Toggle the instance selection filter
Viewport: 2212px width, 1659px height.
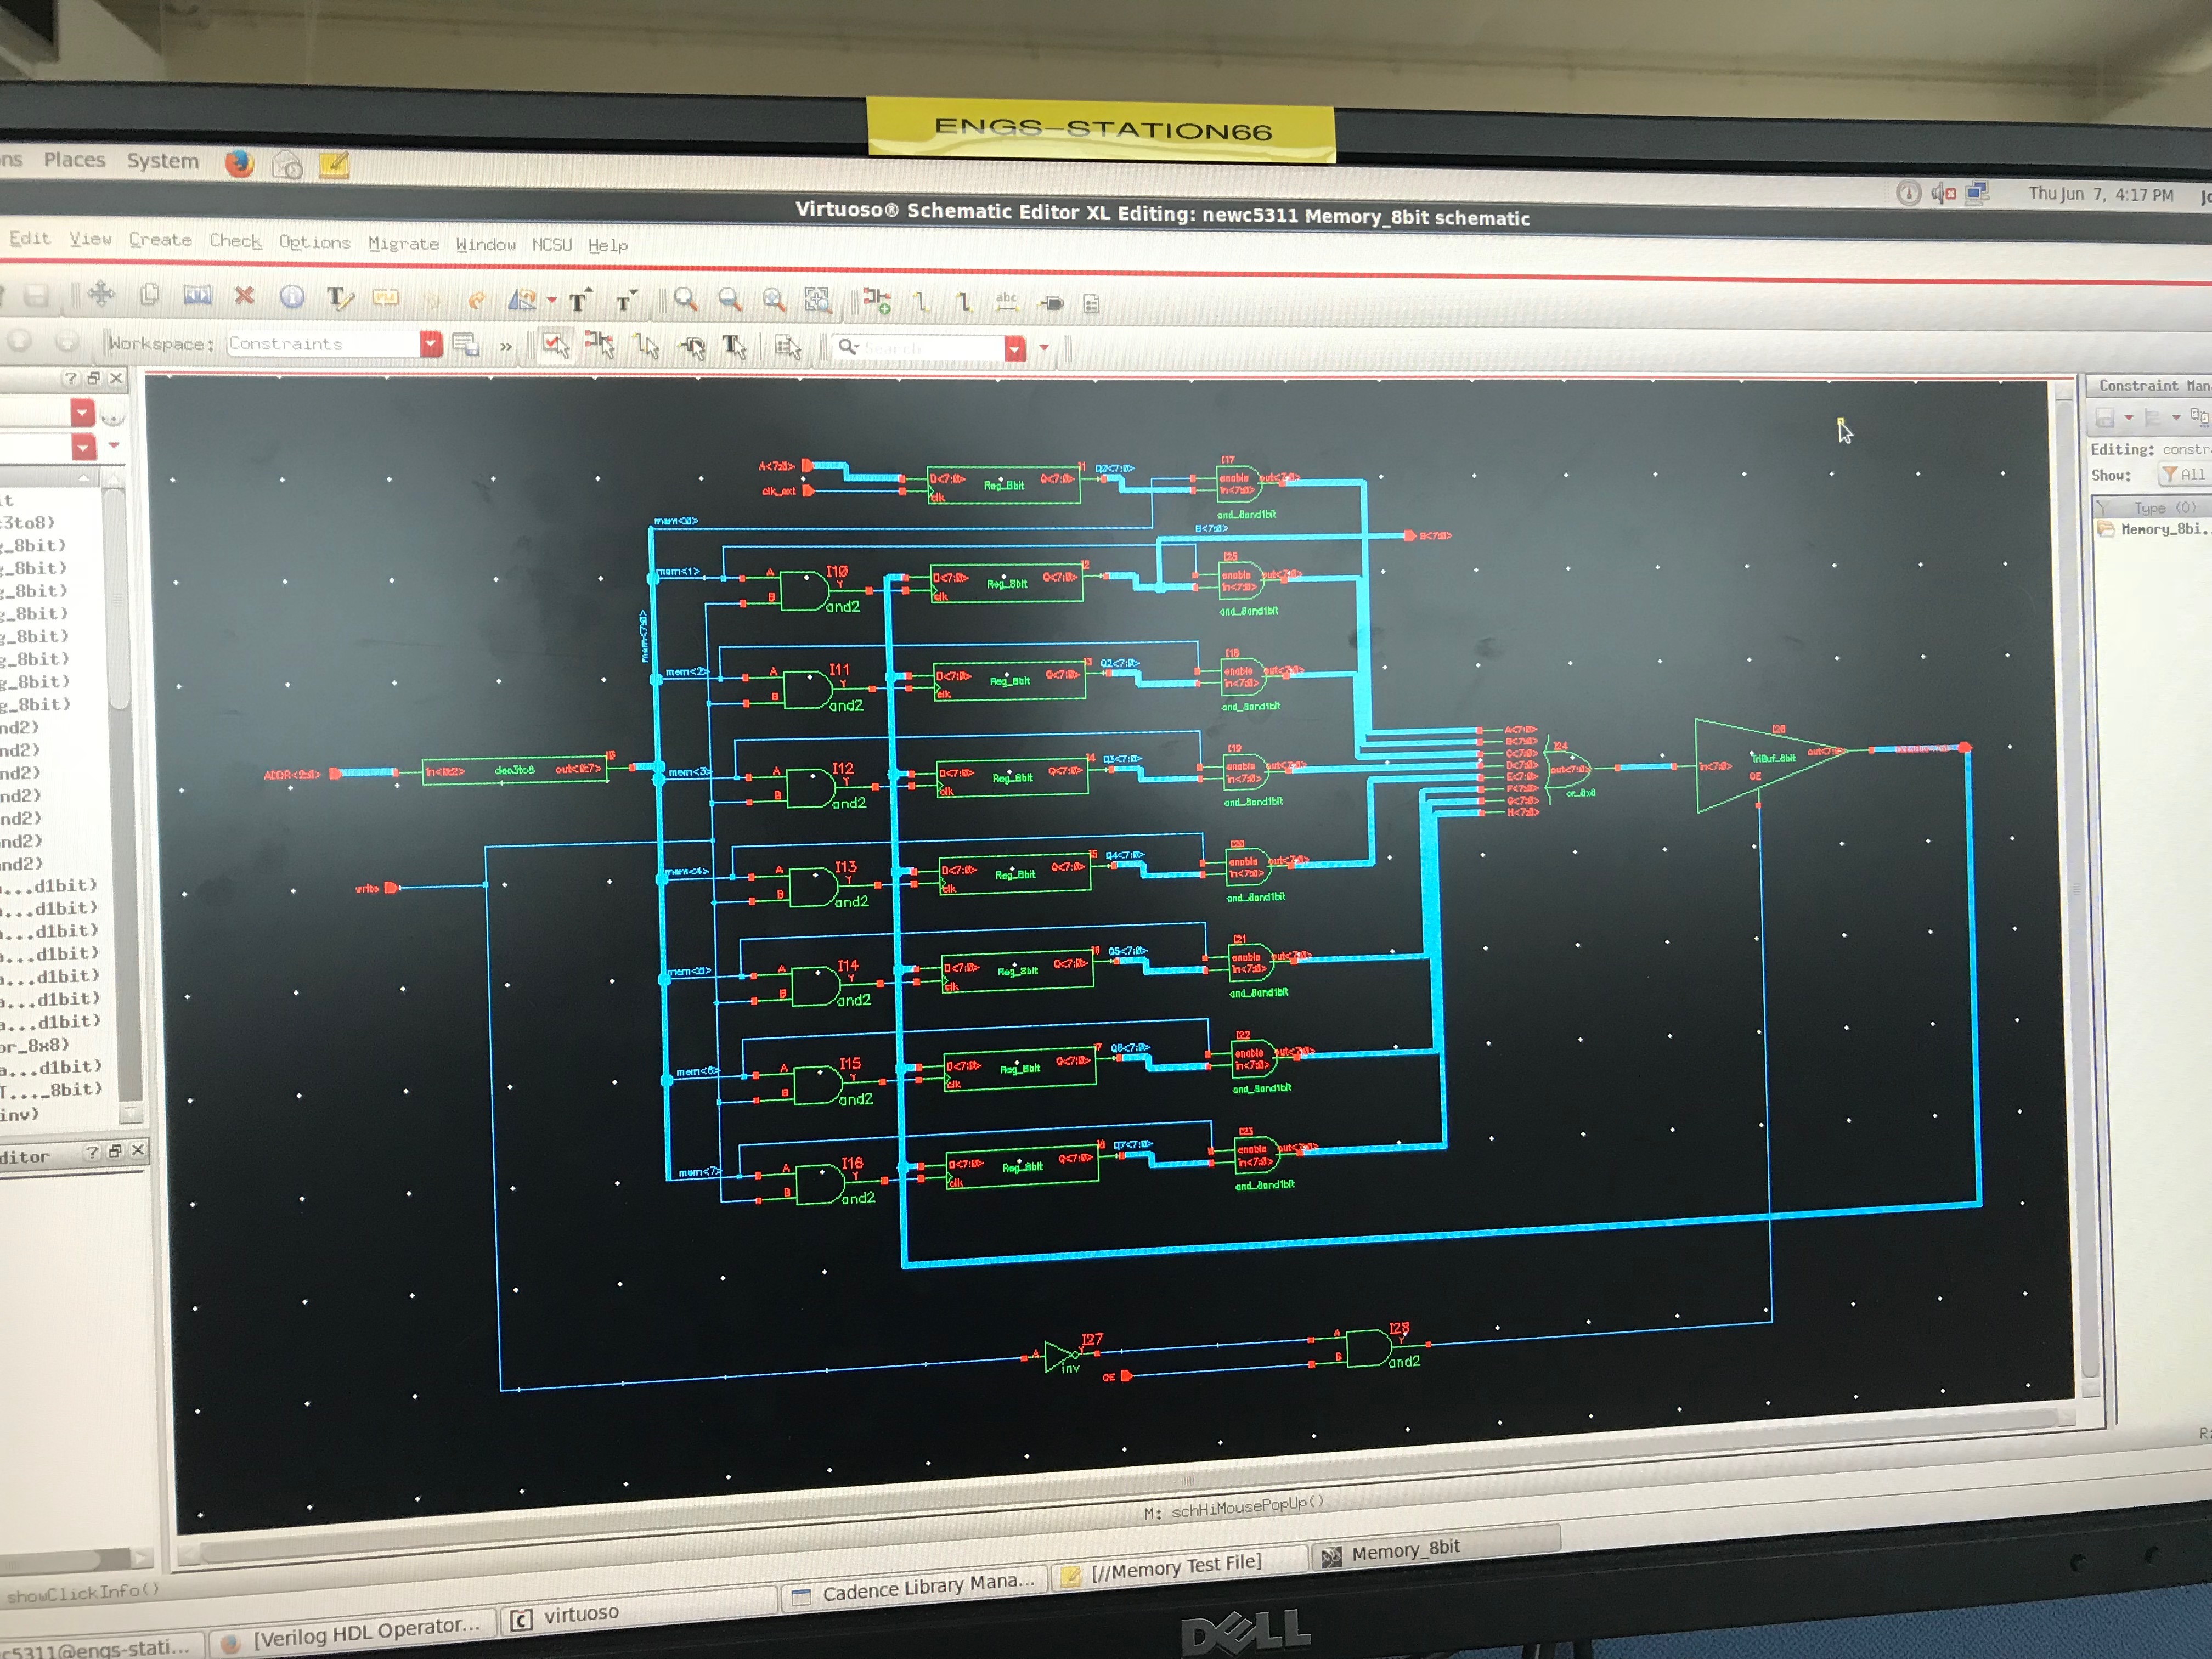pos(600,346)
